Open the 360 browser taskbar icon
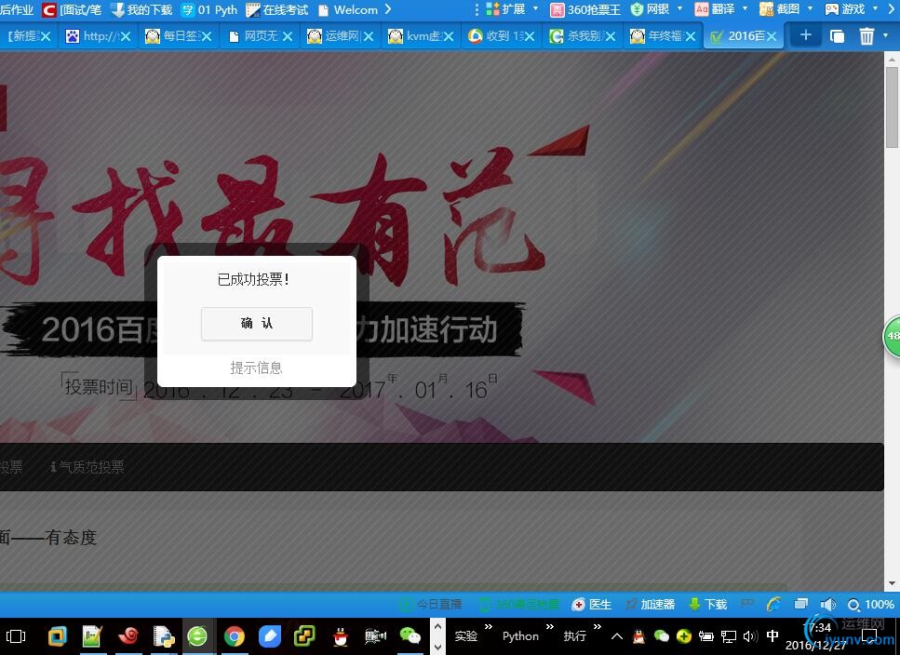This screenshot has width=900, height=655. tap(198, 636)
